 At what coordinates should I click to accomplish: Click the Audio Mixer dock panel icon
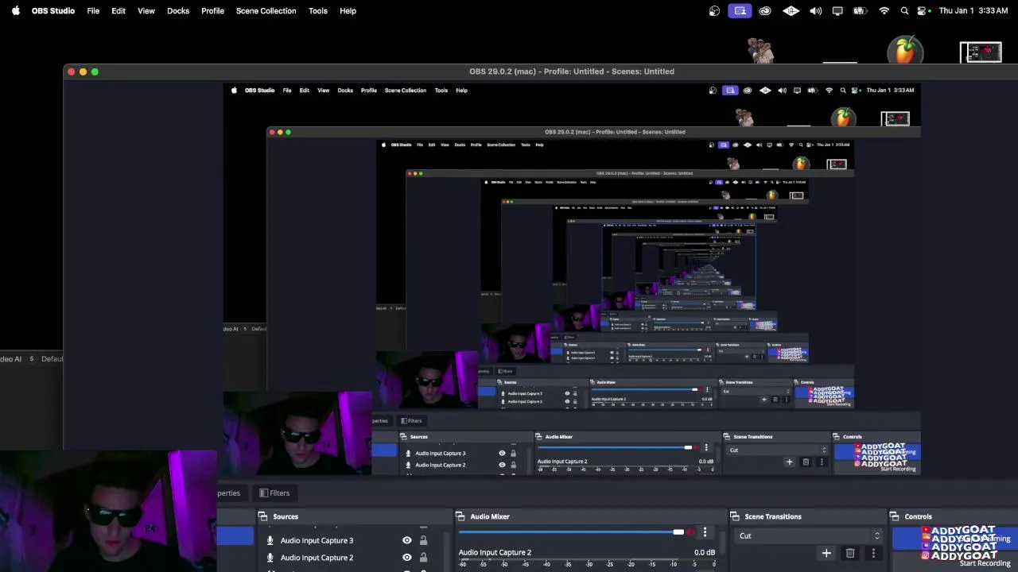pyautogui.click(x=460, y=516)
